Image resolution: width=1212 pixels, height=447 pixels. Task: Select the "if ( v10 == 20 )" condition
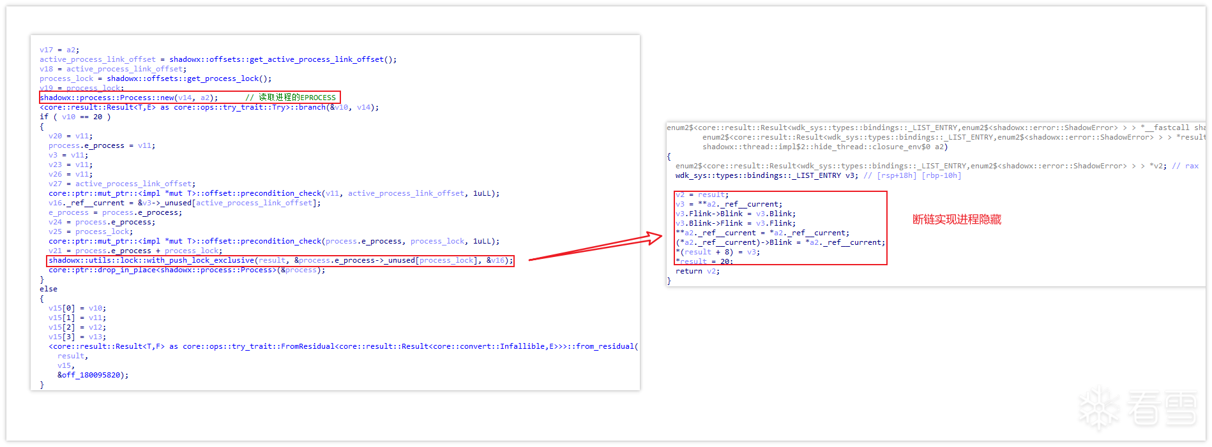pos(75,117)
